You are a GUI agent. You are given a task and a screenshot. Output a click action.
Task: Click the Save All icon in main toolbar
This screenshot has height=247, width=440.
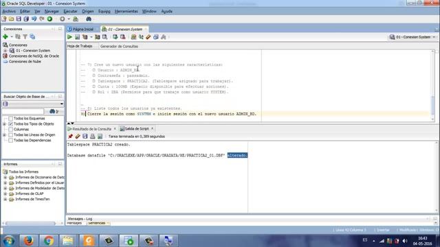[x=26, y=19]
